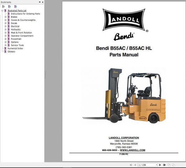Expand the Bookmarks panel with double-arrow icon
The height and width of the screenshot is (168, 186).
coord(40,2)
